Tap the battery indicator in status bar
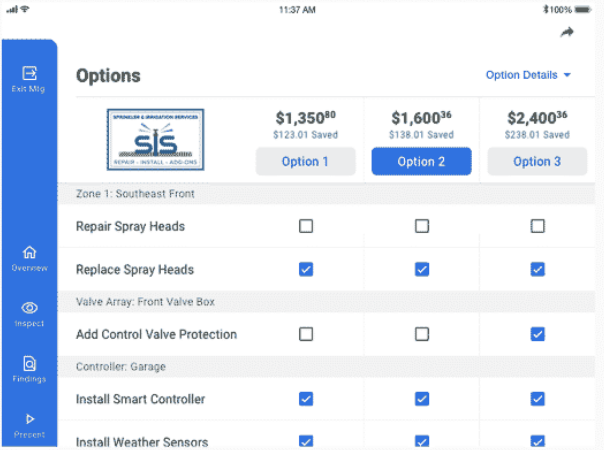 click(x=583, y=10)
